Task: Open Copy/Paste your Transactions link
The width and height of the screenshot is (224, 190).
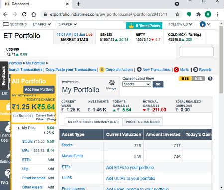Action: pyautogui.click(x=71, y=70)
